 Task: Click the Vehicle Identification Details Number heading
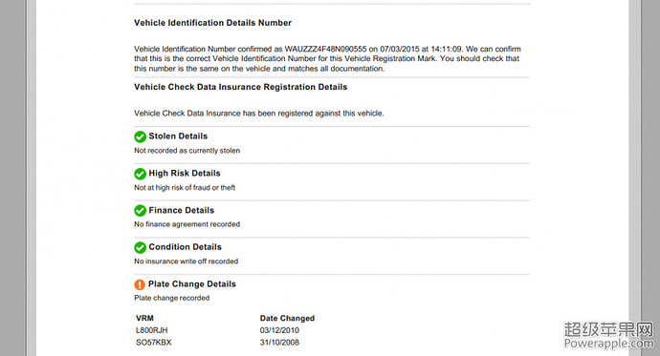[x=212, y=23]
